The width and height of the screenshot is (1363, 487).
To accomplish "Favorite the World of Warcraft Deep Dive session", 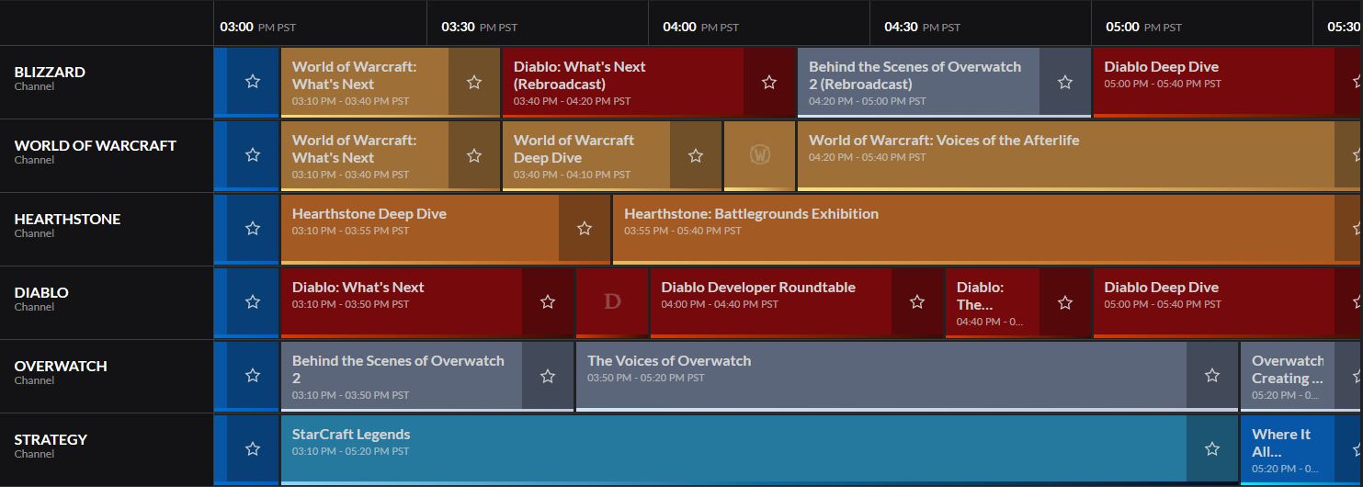I will 696,155.
